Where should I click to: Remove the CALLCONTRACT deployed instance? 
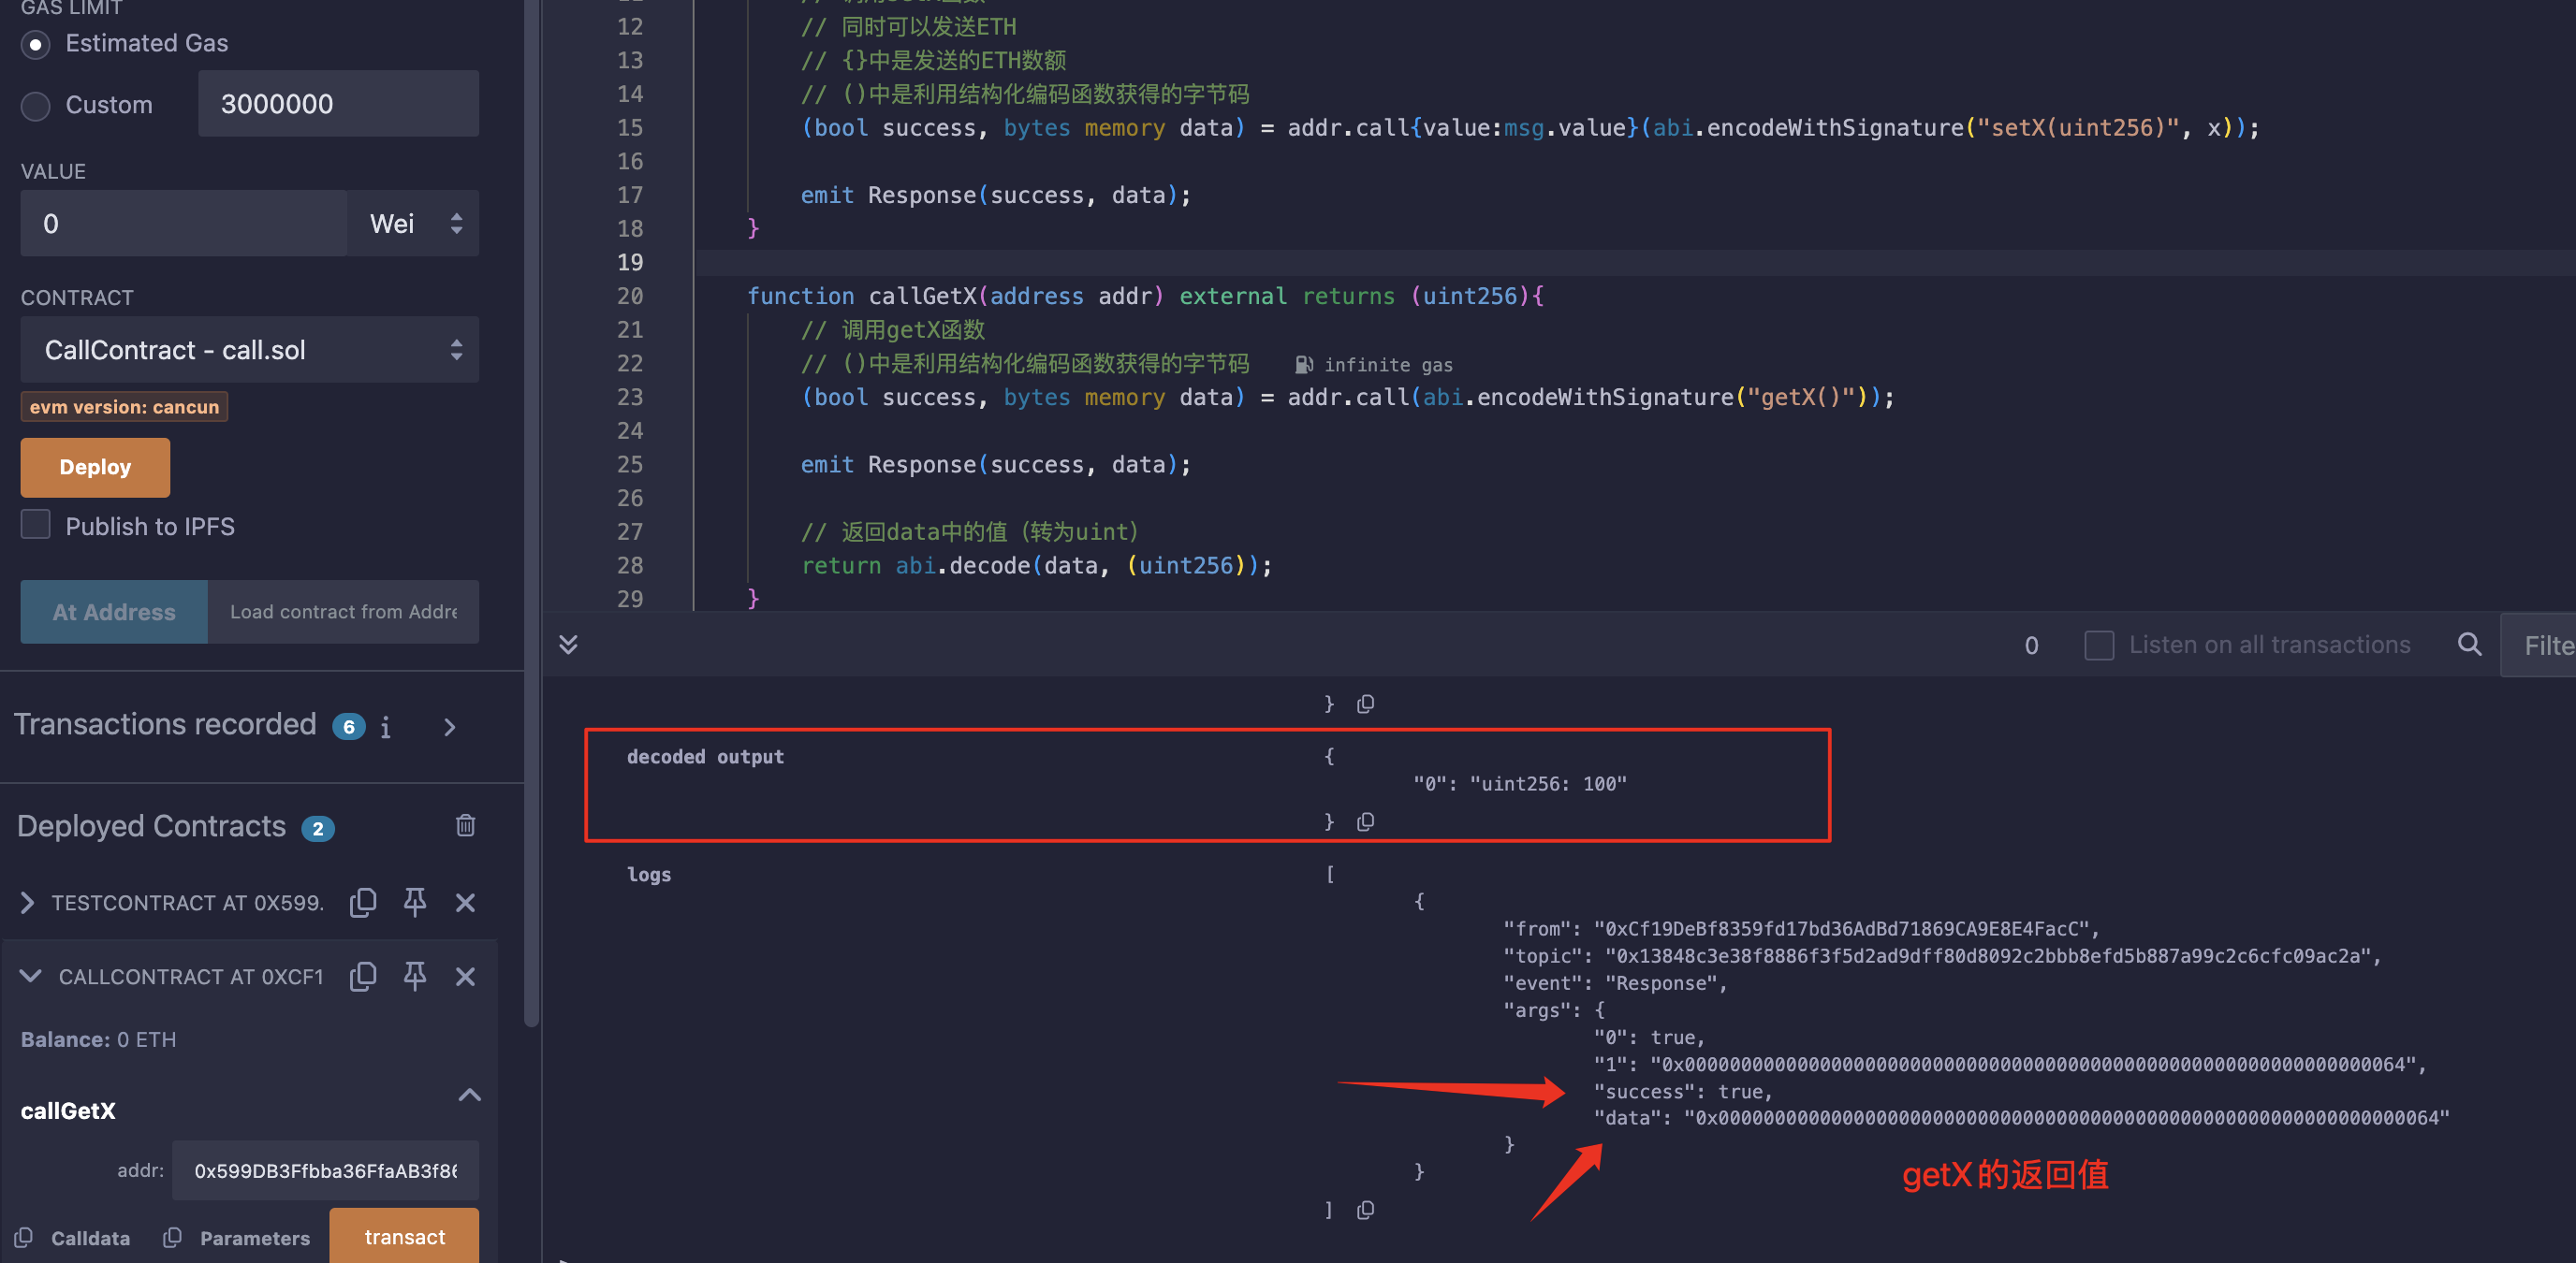click(465, 976)
